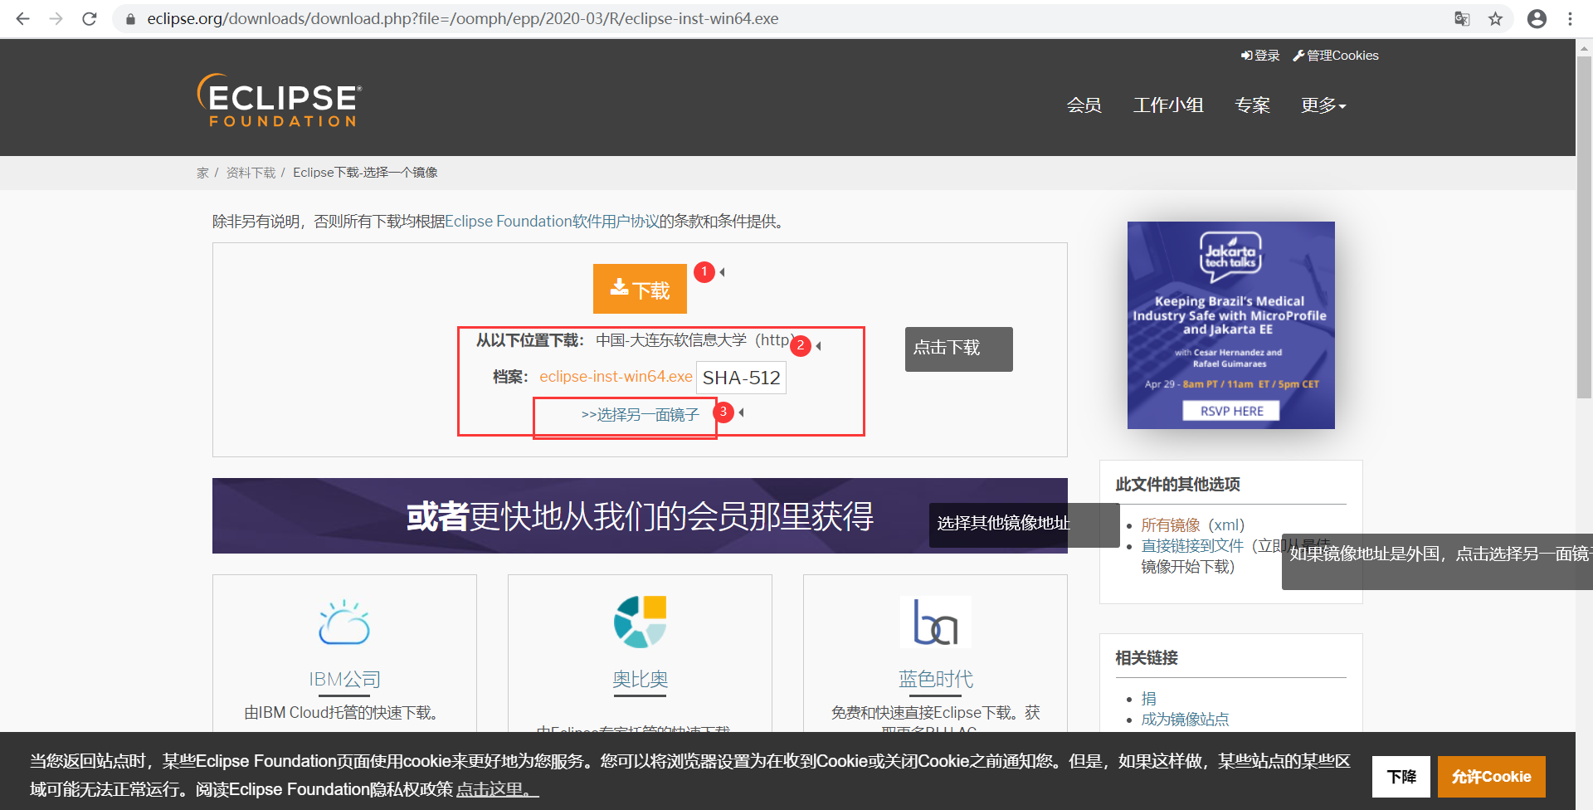Open the Chrome three-dot menu icon

[x=1570, y=18]
